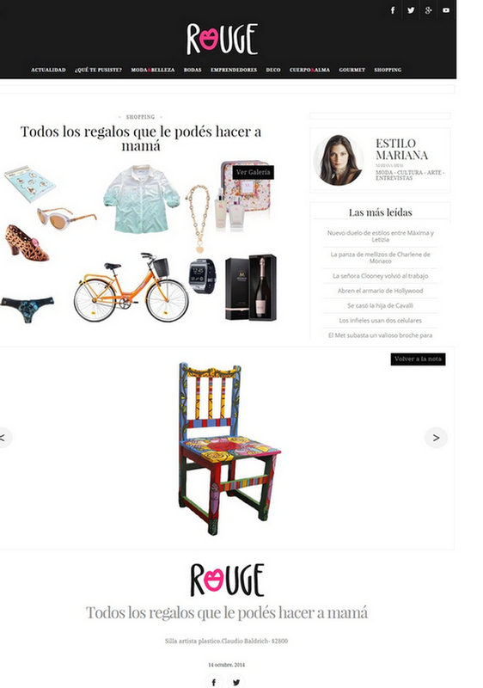Click Volver a la nota button
This screenshot has height=688, width=483.
click(418, 359)
